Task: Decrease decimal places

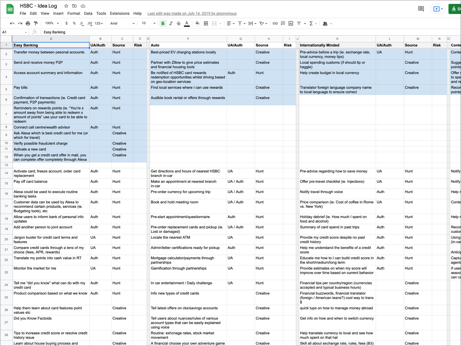Action: pyautogui.click(x=82, y=23)
